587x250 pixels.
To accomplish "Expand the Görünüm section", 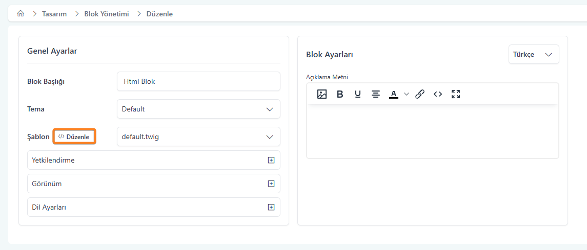I will point(271,184).
